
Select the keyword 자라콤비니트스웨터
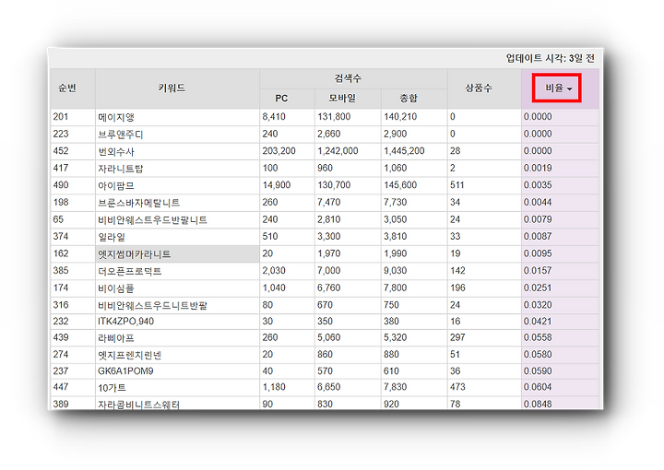pos(139,405)
